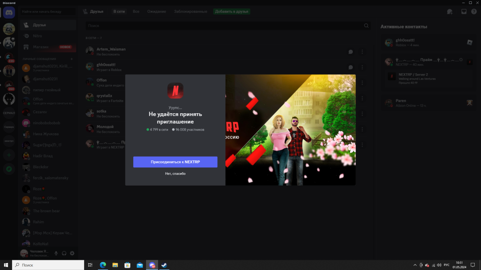Open Steam from the taskbar
Viewport: 481px width, 270px height.
click(164, 265)
